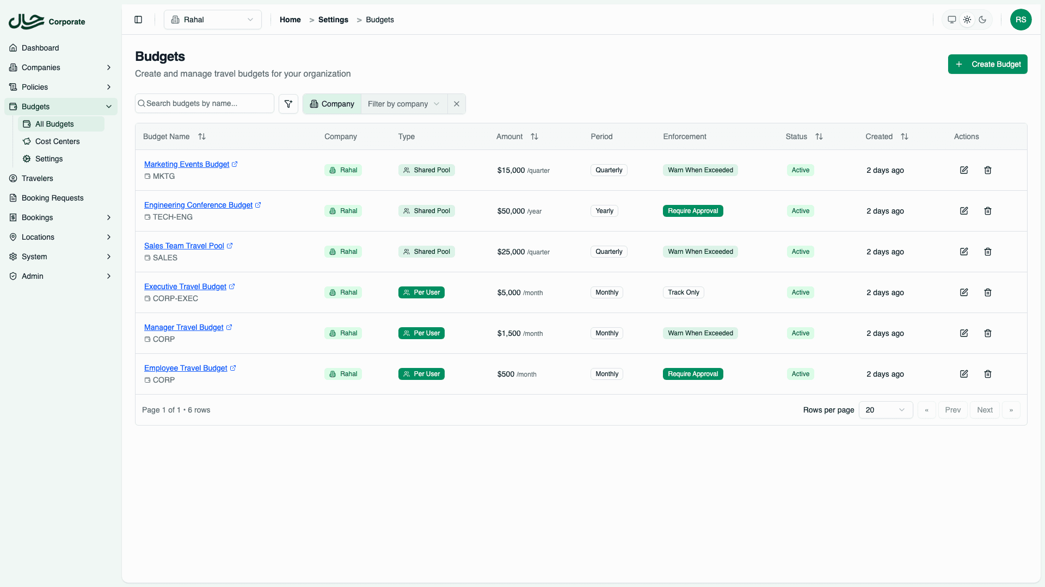The width and height of the screenshot is (1045, 587).
Task: Click the Create Budget button
Action: [987, 64]
